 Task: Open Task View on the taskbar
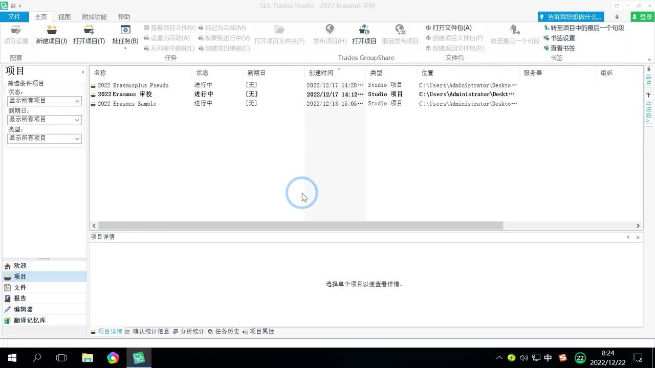[61, 358]
